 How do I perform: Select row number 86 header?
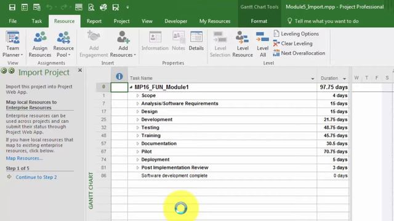click(x=103, y=176)
